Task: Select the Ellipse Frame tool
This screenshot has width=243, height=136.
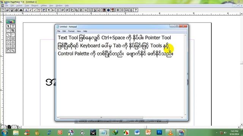Action: coord(13,42)
